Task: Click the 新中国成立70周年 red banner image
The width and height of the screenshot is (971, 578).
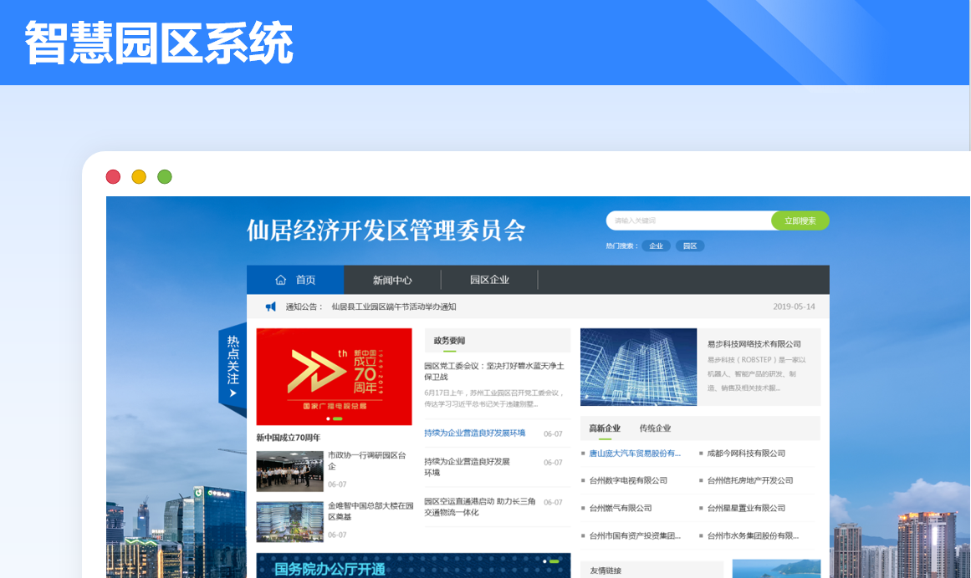Action: (x=334, y=377)
